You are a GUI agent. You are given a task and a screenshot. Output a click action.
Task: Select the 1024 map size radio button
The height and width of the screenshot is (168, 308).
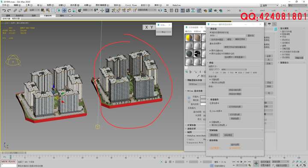point(236,72)
